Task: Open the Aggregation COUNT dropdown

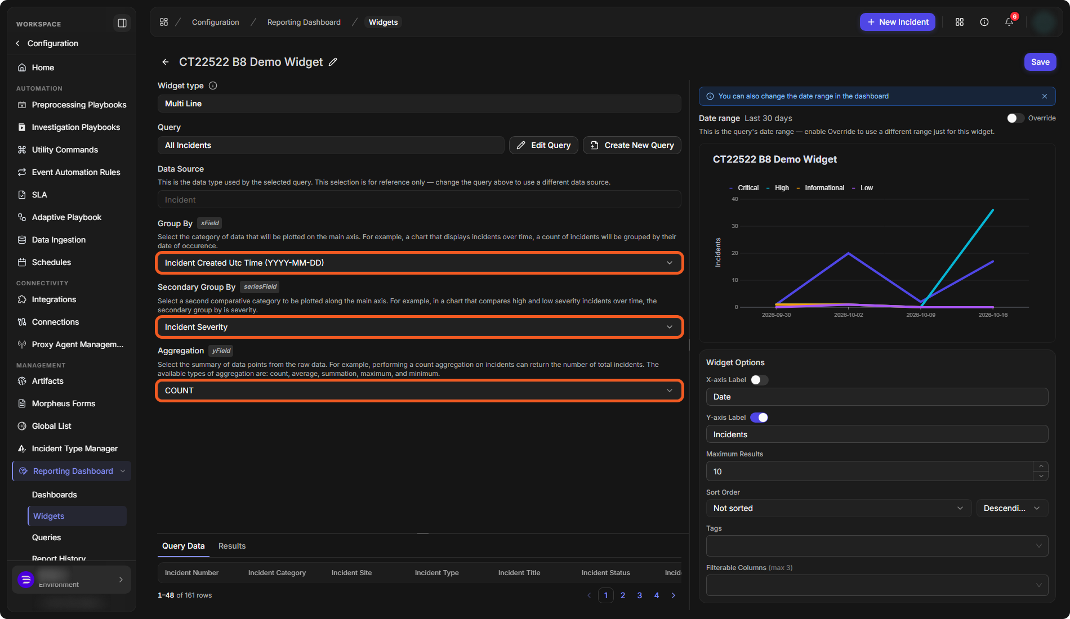Action: [x=420, y=391]
